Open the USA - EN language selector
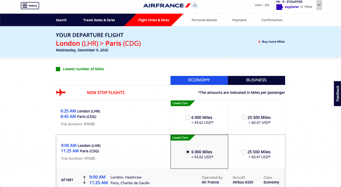 (x=262, y=5)
